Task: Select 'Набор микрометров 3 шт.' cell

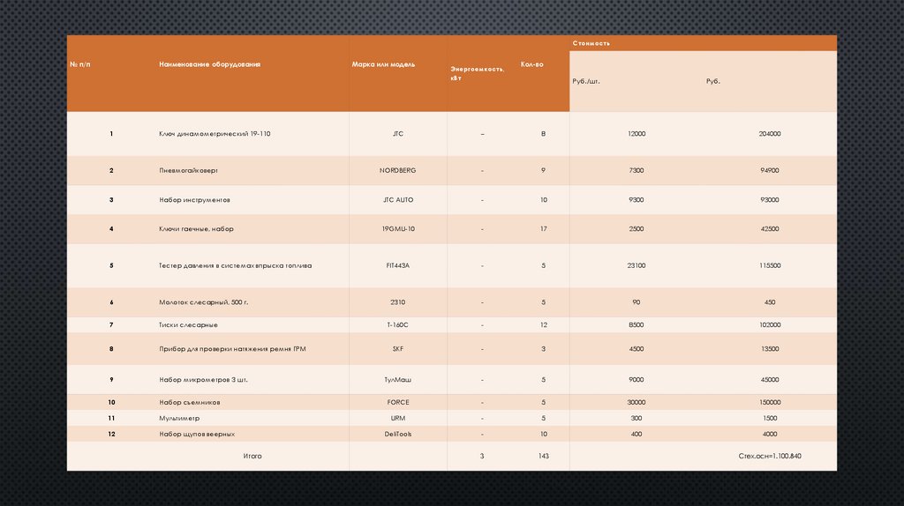Action: [204, 380]
